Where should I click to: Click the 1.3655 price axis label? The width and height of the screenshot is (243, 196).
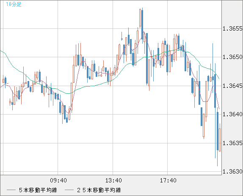(x=232, y=28)
